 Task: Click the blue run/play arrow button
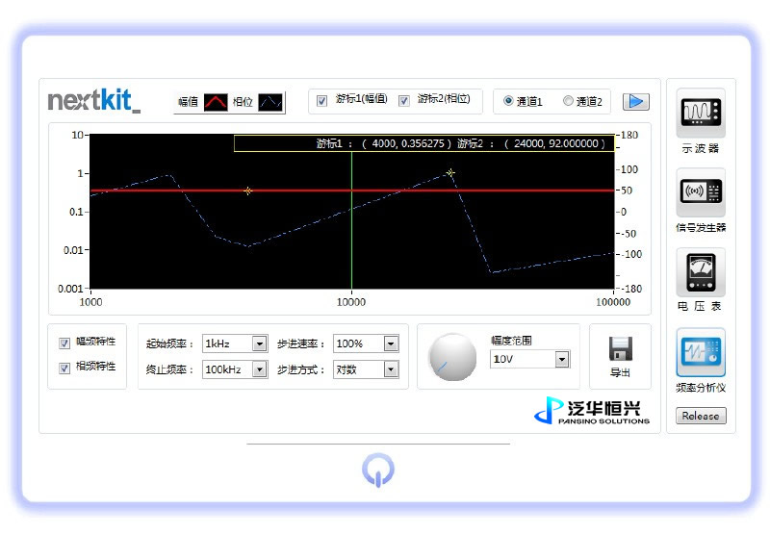click(635, 101)
